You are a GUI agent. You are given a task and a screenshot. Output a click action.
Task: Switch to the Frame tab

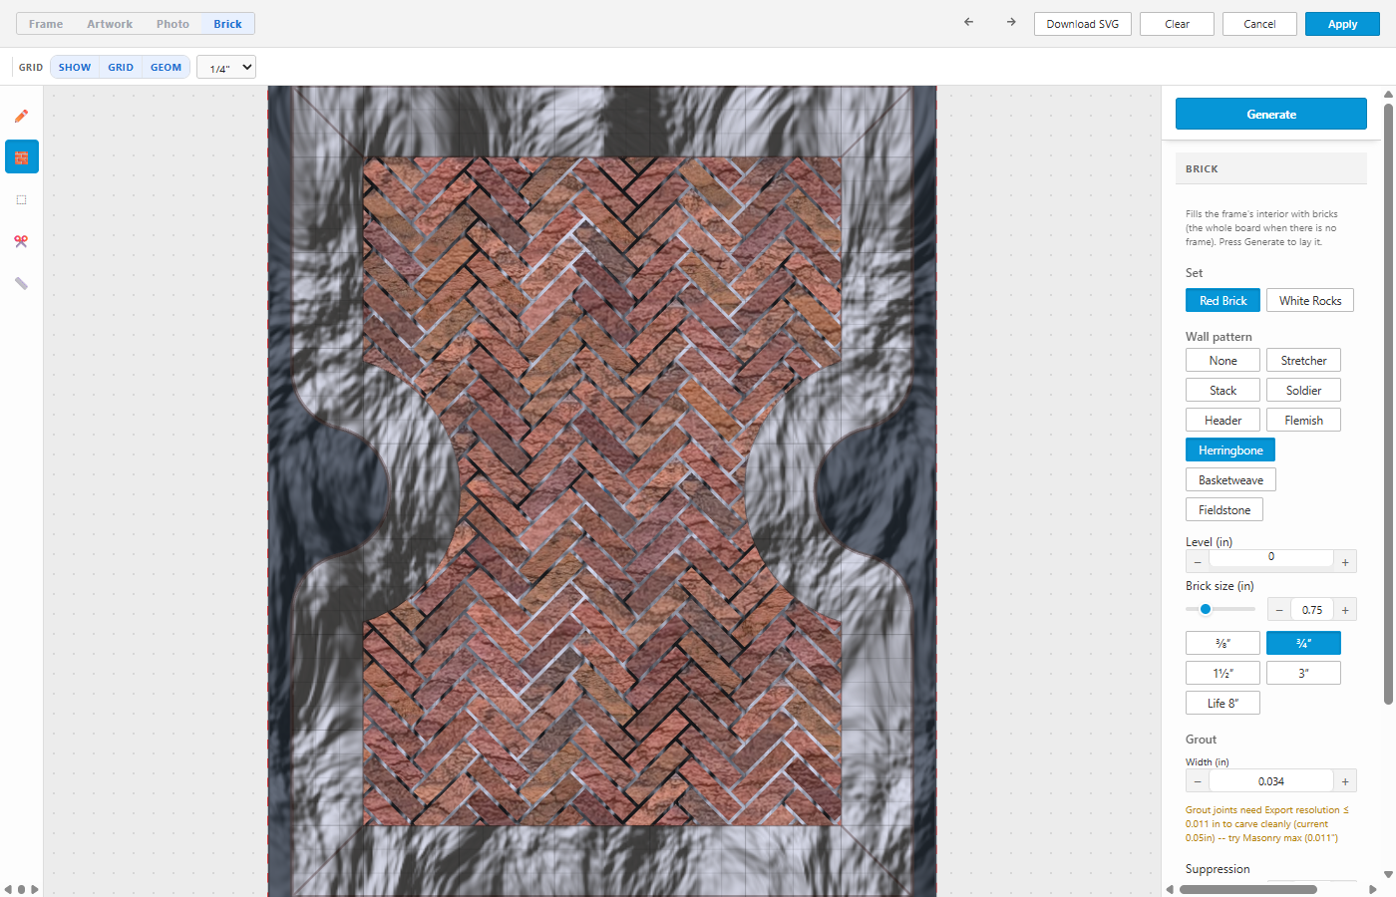pyautogui.click(x=46, y=24)
